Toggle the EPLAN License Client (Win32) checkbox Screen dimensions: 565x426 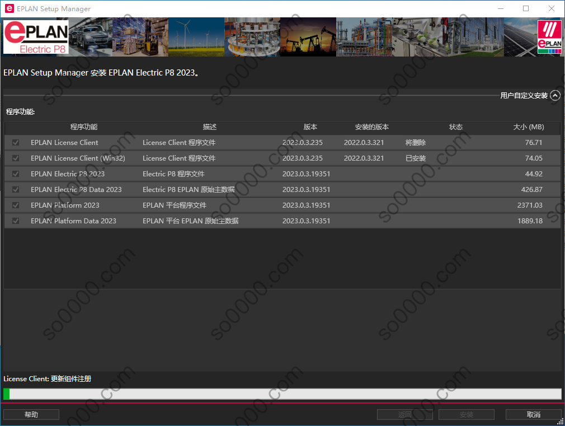16,158
